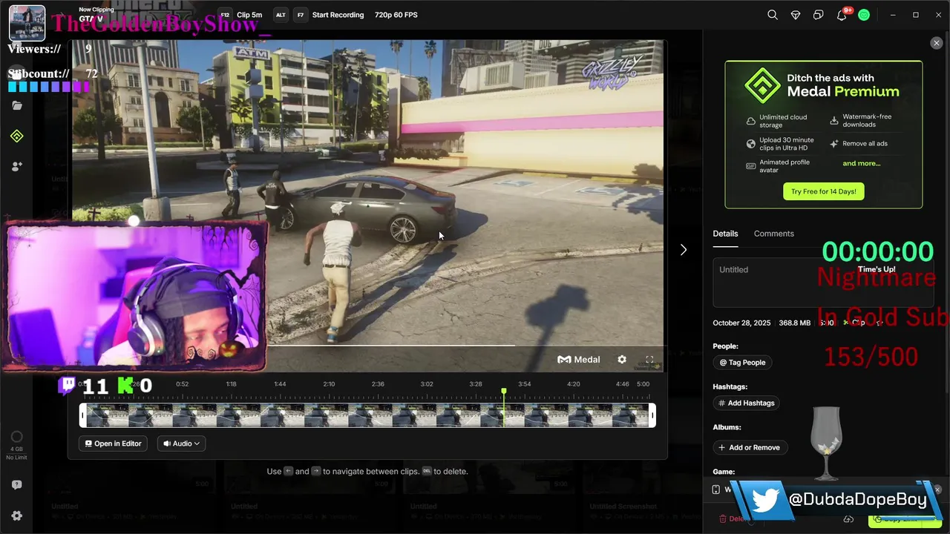
Task: Click 'Upload 30 minute clips in Ultra HD' text
Action: point(787,144)
